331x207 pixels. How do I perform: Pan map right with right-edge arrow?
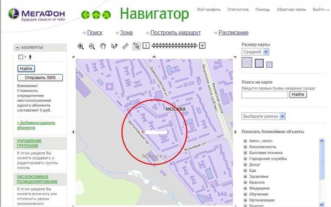pyautogui.click(x=236, y=132)
